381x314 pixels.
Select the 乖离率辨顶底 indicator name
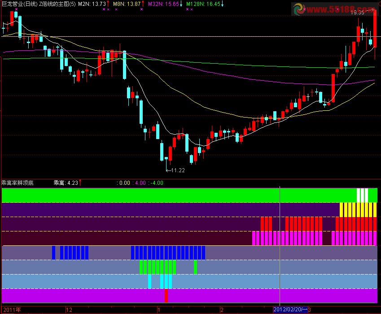[17, 183]
